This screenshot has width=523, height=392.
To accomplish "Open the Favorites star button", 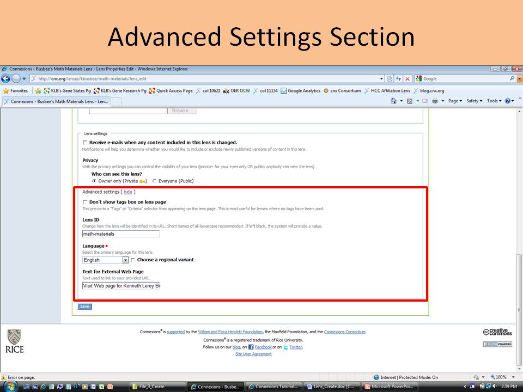I will click(16, 91).
